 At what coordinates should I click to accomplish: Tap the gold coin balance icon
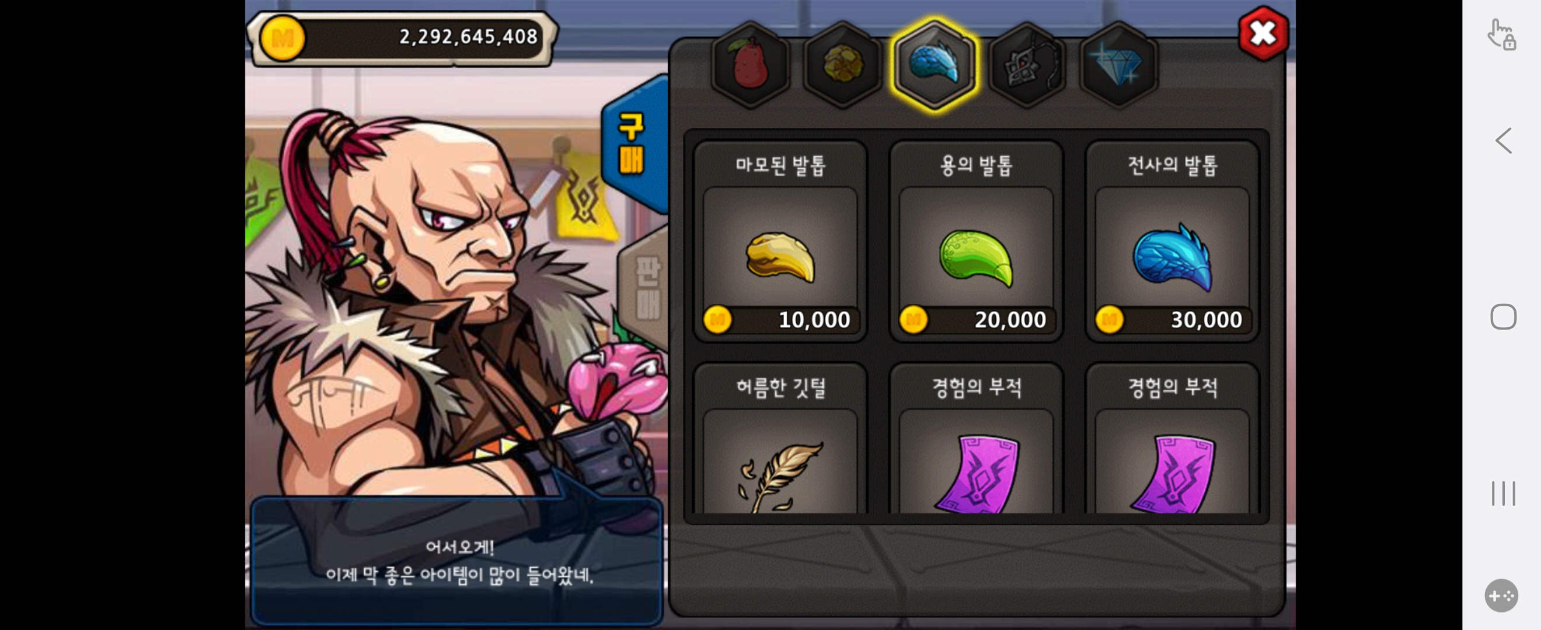[283, 38]
